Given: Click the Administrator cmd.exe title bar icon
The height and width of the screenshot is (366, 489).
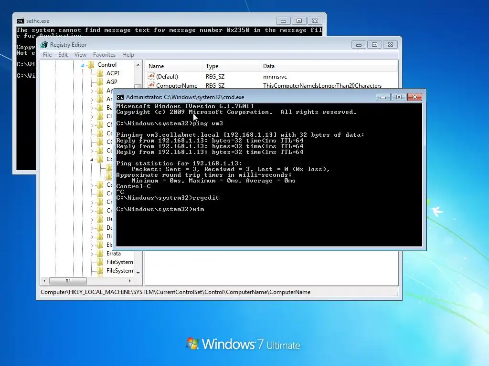Looking at the screenshot, I should click(120, 97).
